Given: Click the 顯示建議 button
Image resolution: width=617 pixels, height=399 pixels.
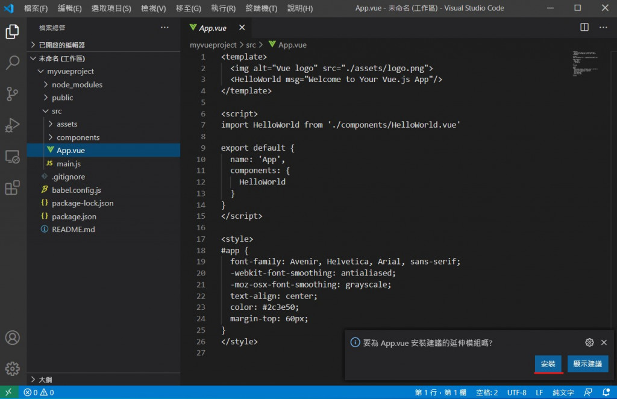Looking at the screenshot, I should coord(587,363).
